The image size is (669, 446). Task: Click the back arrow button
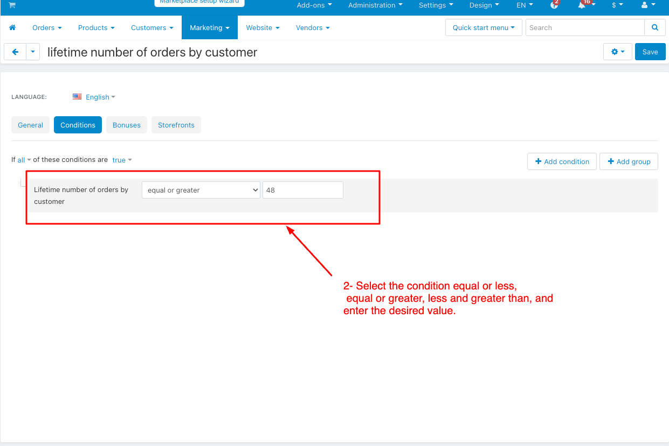pyautogui.click(x=15, y=52)
